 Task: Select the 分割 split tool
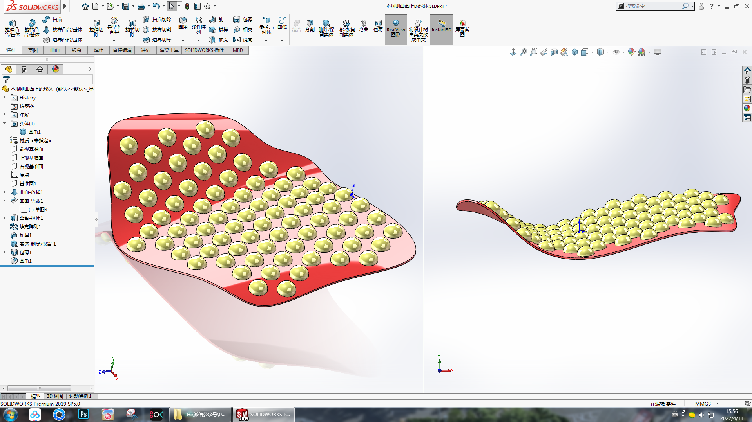310,26
